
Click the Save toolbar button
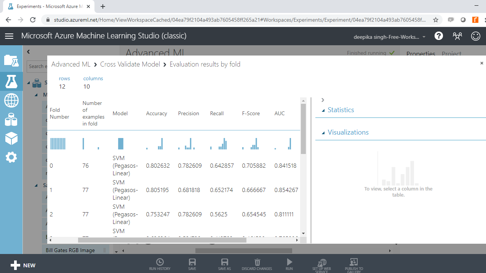click(192, 264)
